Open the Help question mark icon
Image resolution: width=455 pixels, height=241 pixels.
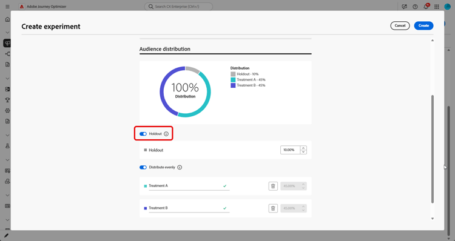[415, 7]
